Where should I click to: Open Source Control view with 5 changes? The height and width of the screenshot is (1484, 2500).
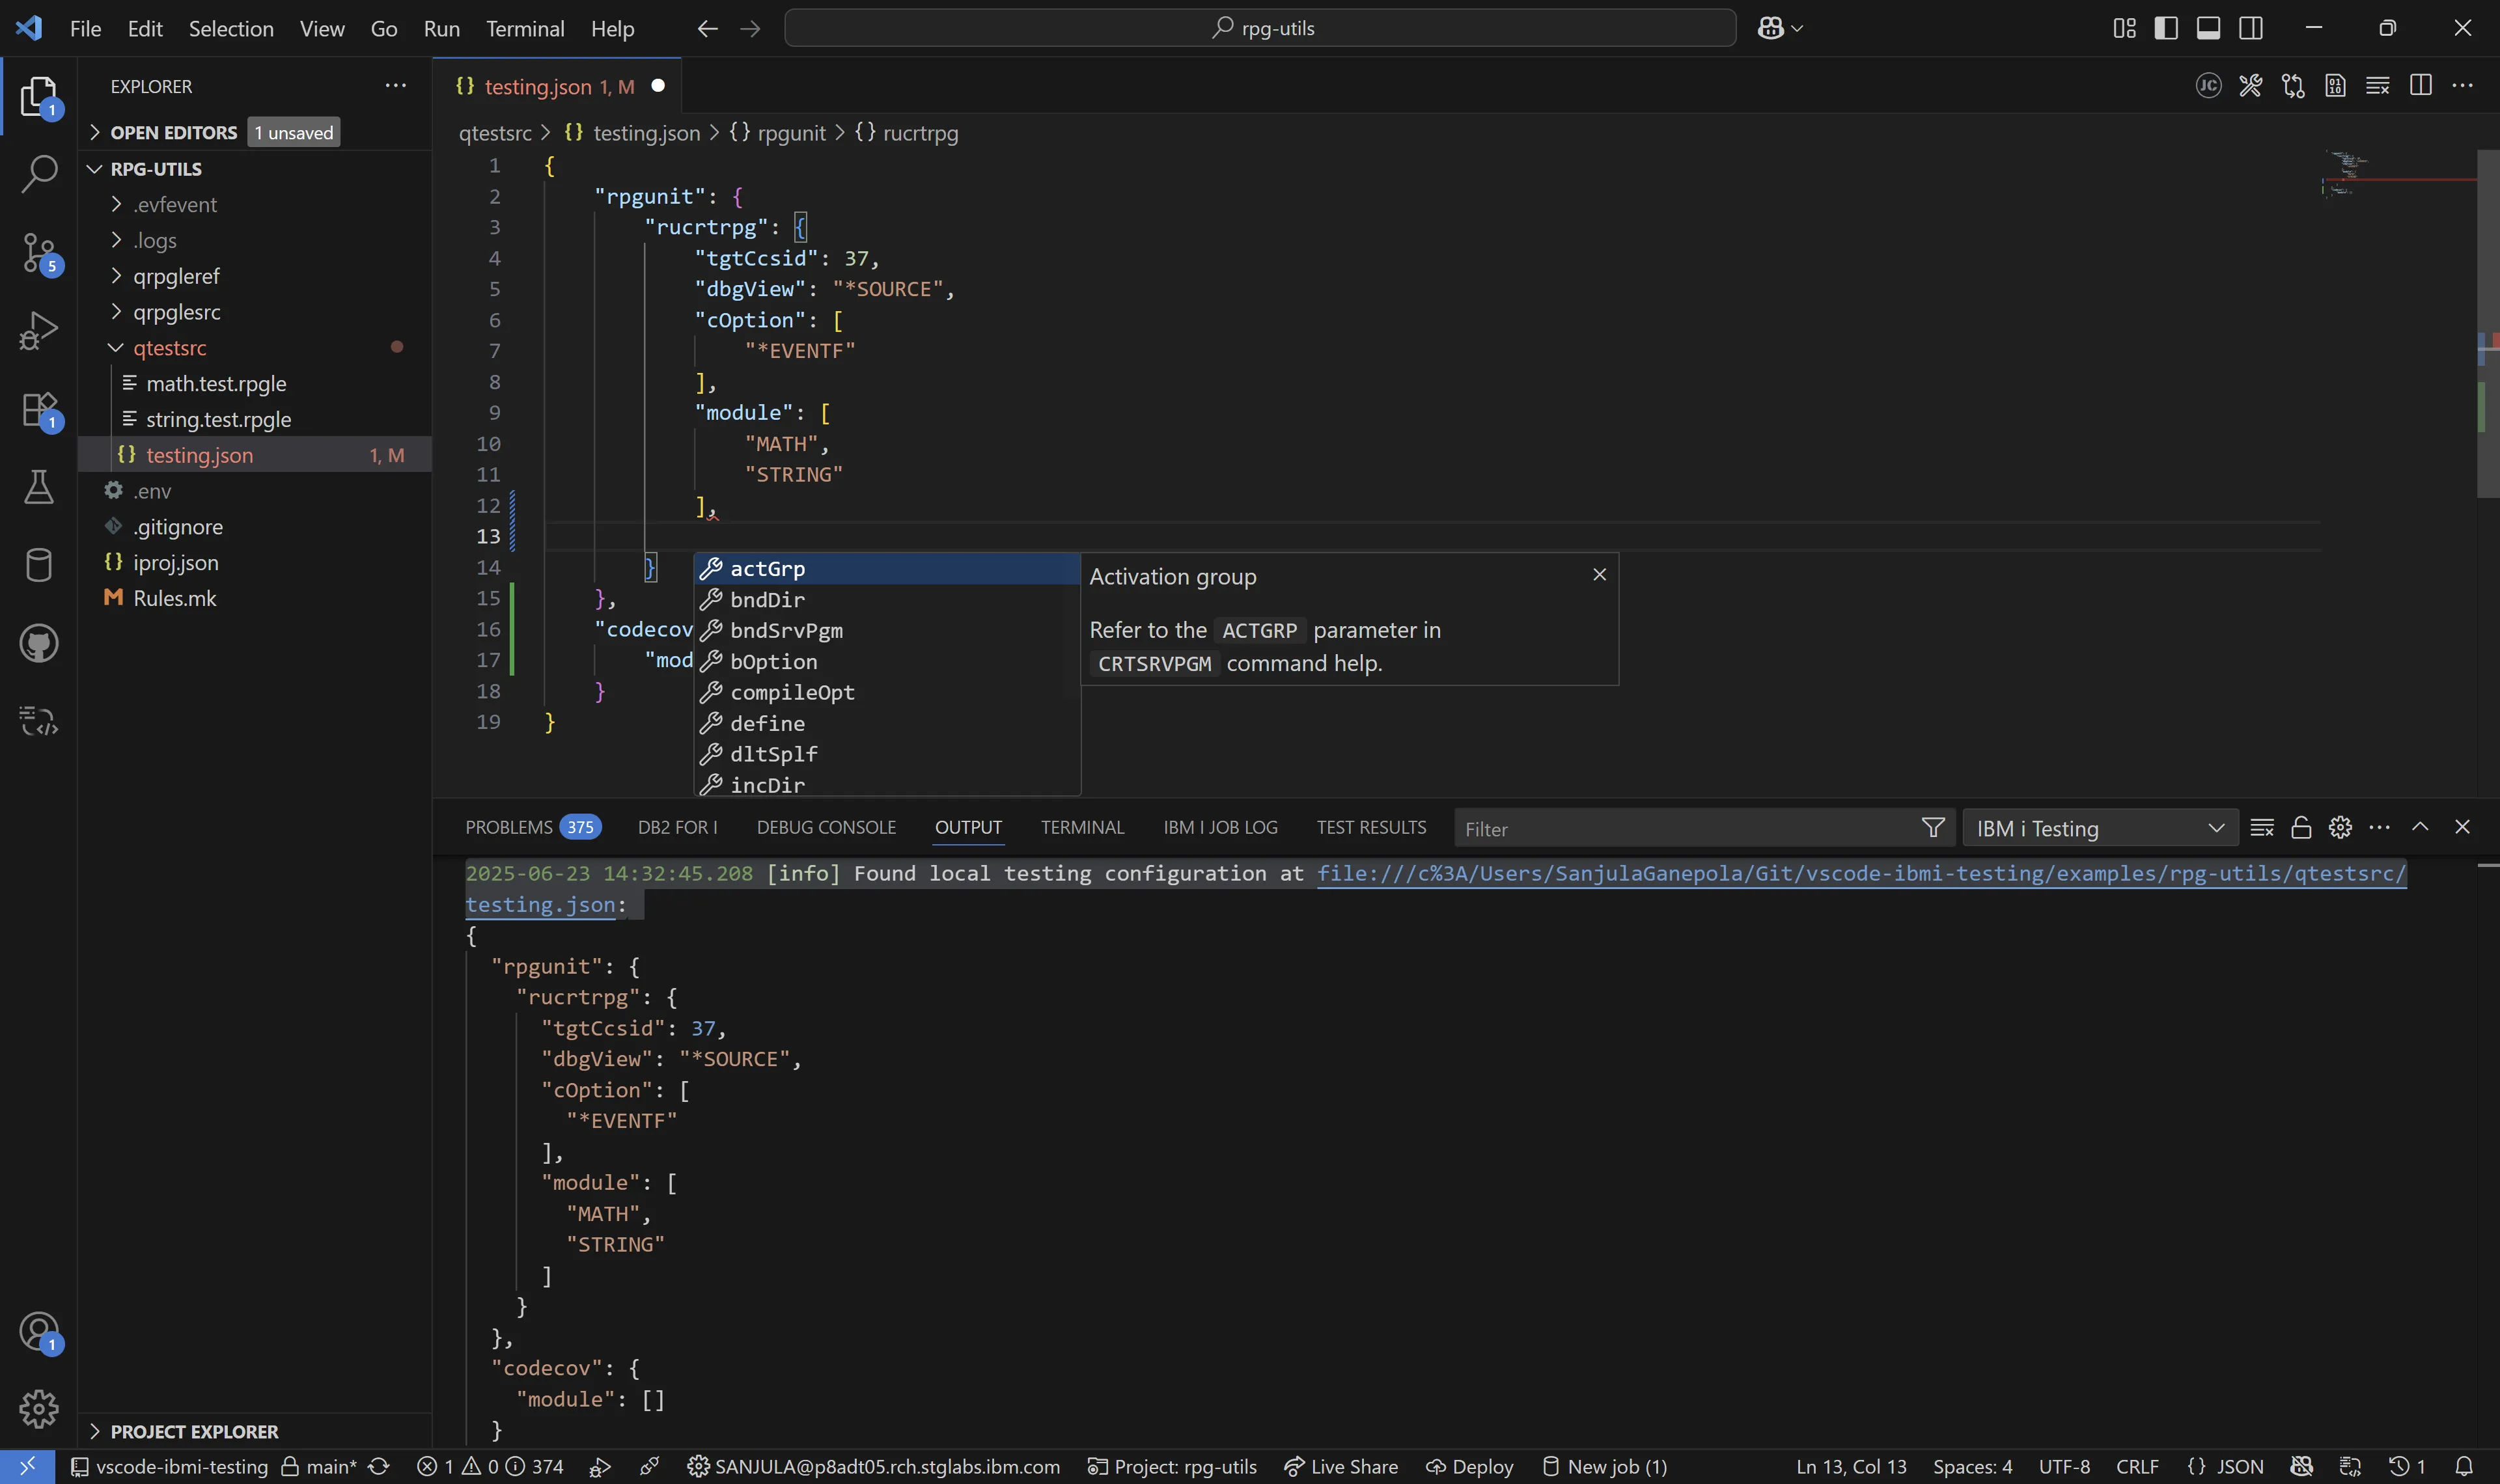[38, 253]
